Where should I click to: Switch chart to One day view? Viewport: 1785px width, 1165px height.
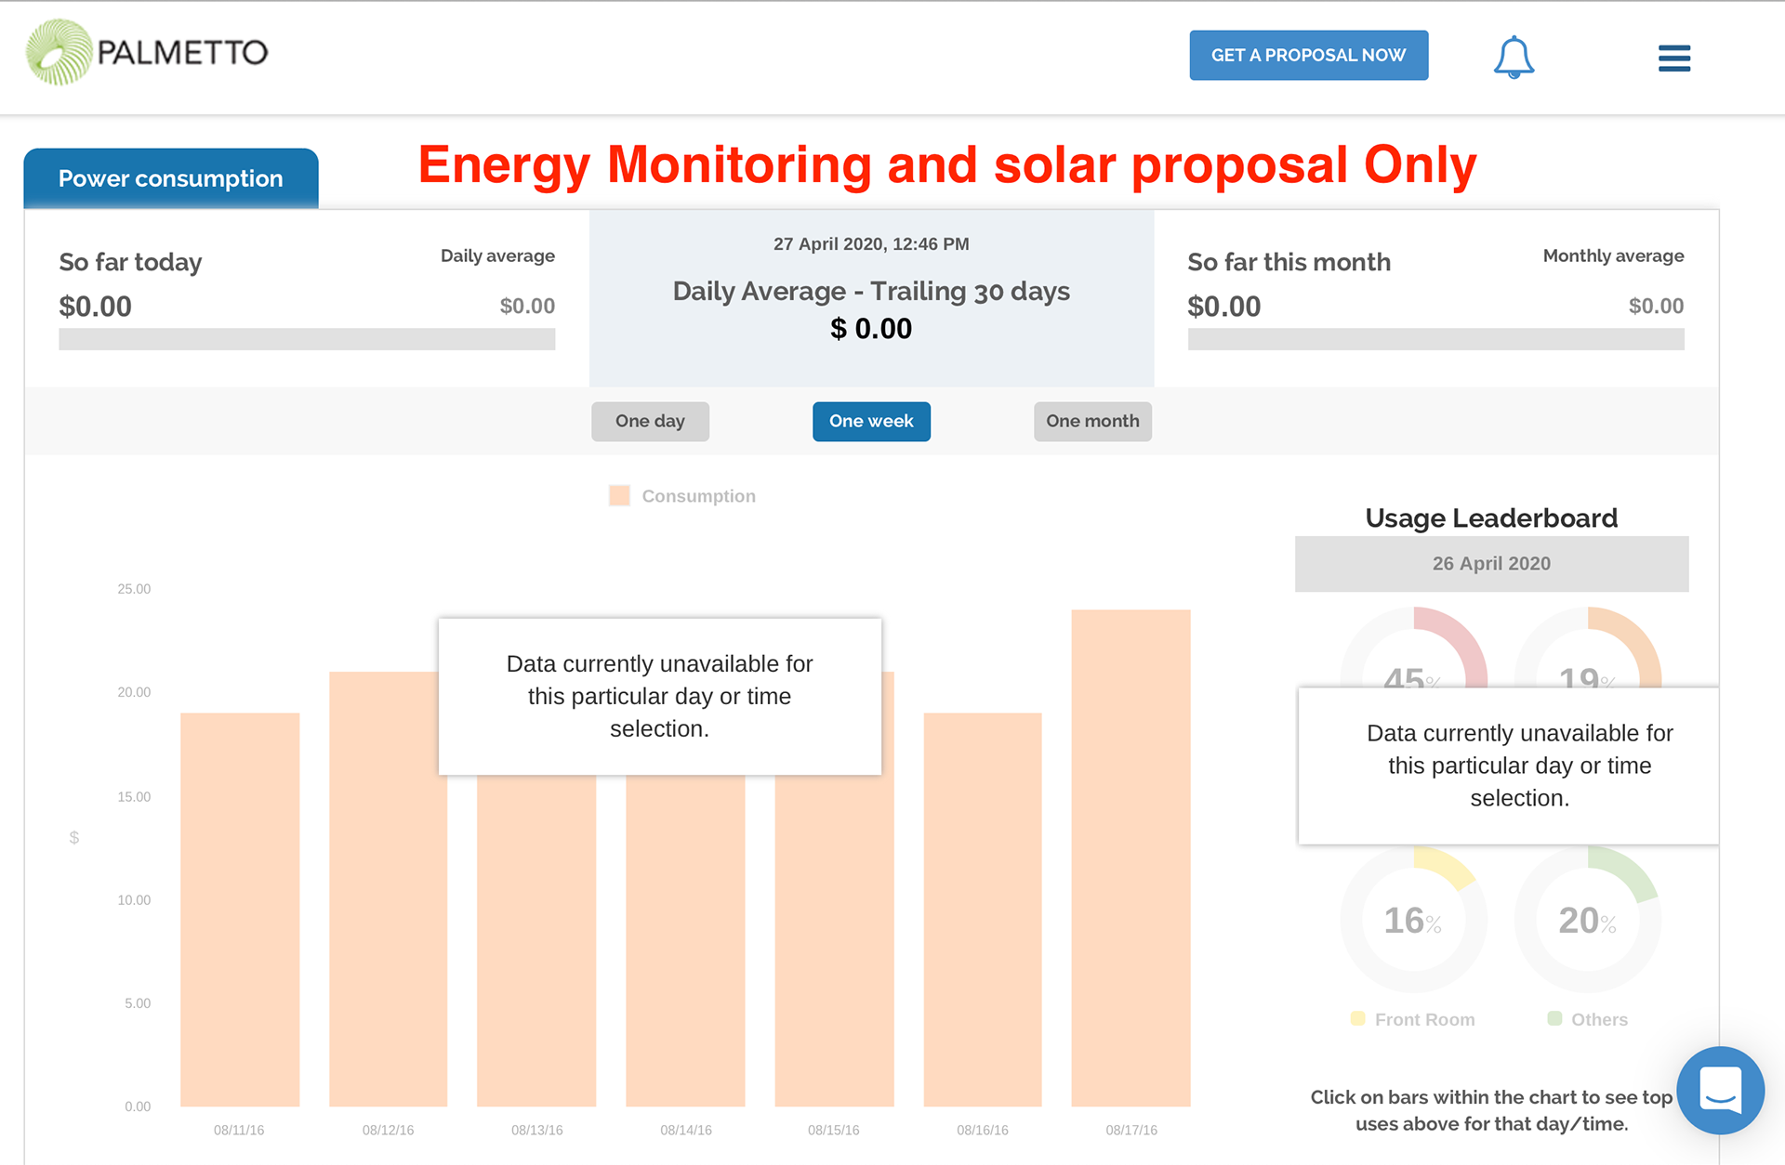point(650,422)
